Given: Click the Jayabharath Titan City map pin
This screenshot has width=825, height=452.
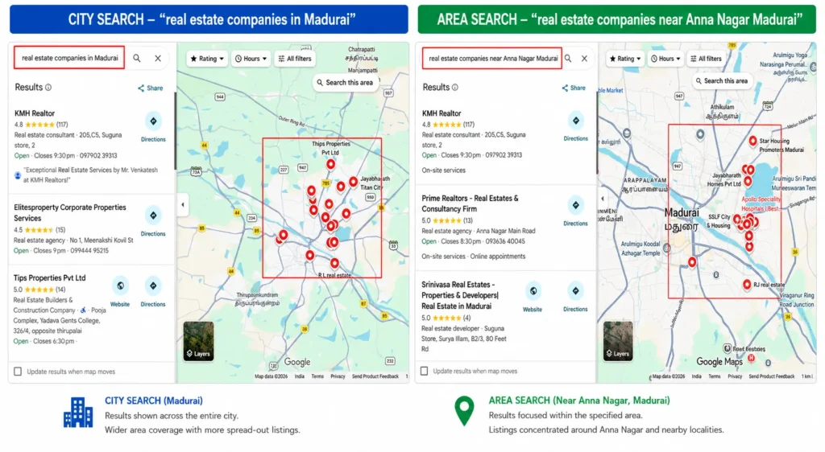Looking at the screenshot, I should click(353, 182).
